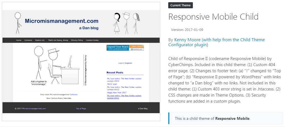
Task: Click the Micromismanagement.com footer link
Action: [x=34, y=108]
